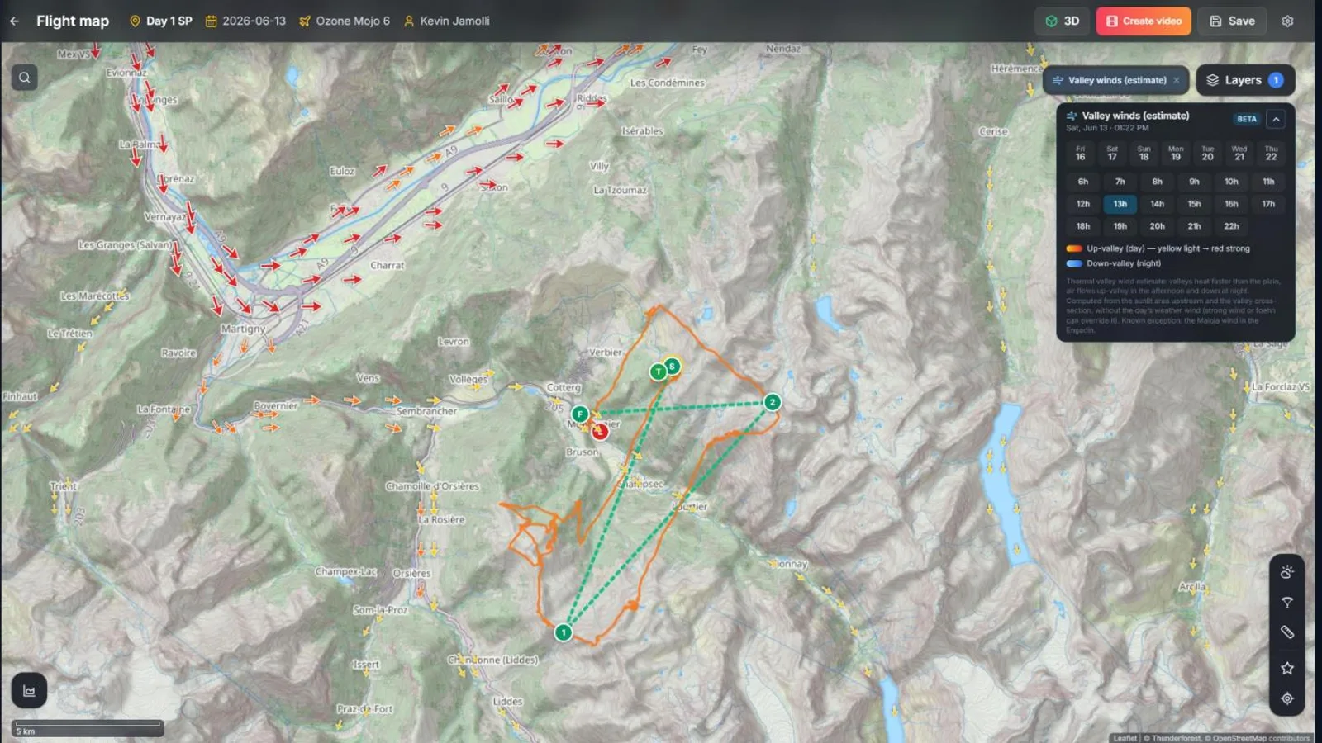This screenshot has width=1322, height=743.
Task: Select day Sun 18
Action: (1144, 154)
